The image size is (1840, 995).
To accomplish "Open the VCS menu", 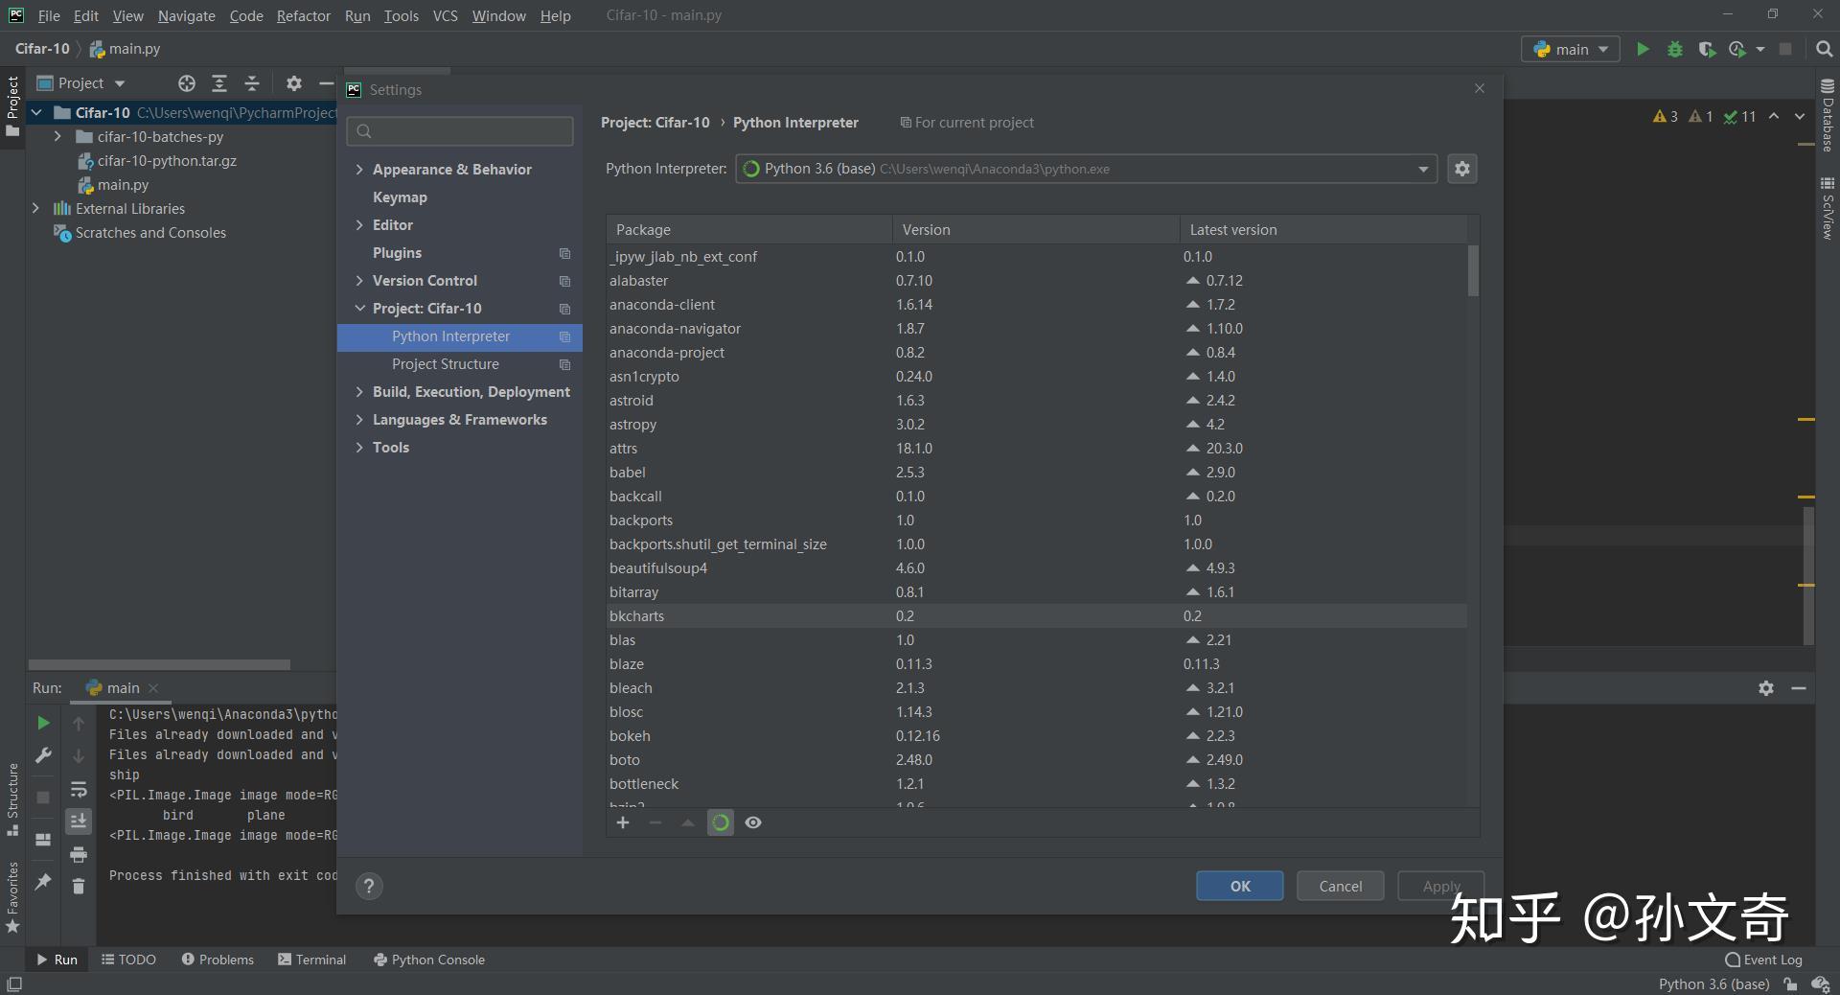I will pyautogui.click(x=445, y=16).
